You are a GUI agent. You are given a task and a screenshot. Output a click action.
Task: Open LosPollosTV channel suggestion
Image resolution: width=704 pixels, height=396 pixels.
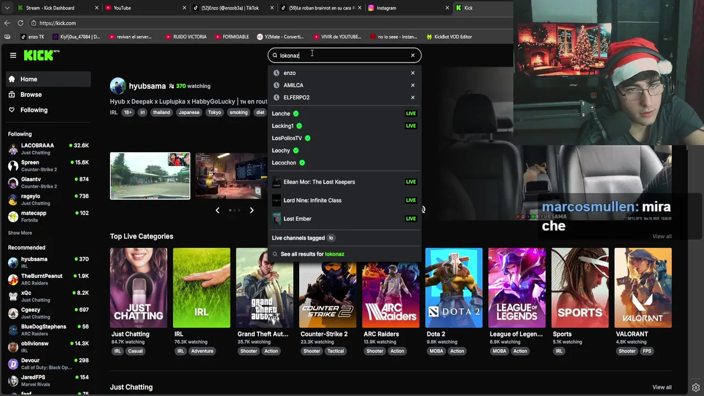pyautogui.click(x=344, y=138)
